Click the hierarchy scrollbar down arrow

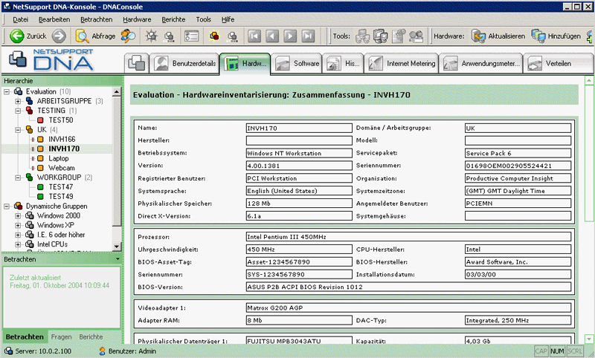tap(117, 247)
